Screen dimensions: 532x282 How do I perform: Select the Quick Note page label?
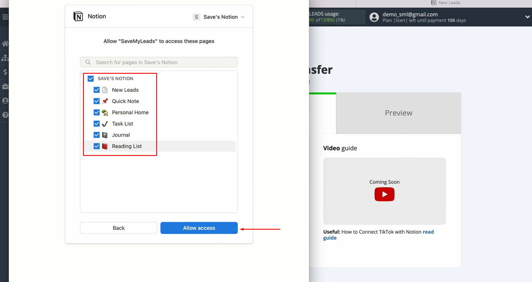pyautogui.click(x=126, y=101)
